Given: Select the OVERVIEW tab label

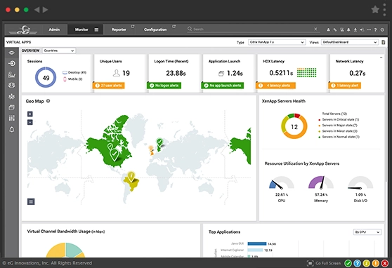Looking at the screenshot, I should click(x=30, y=51).
